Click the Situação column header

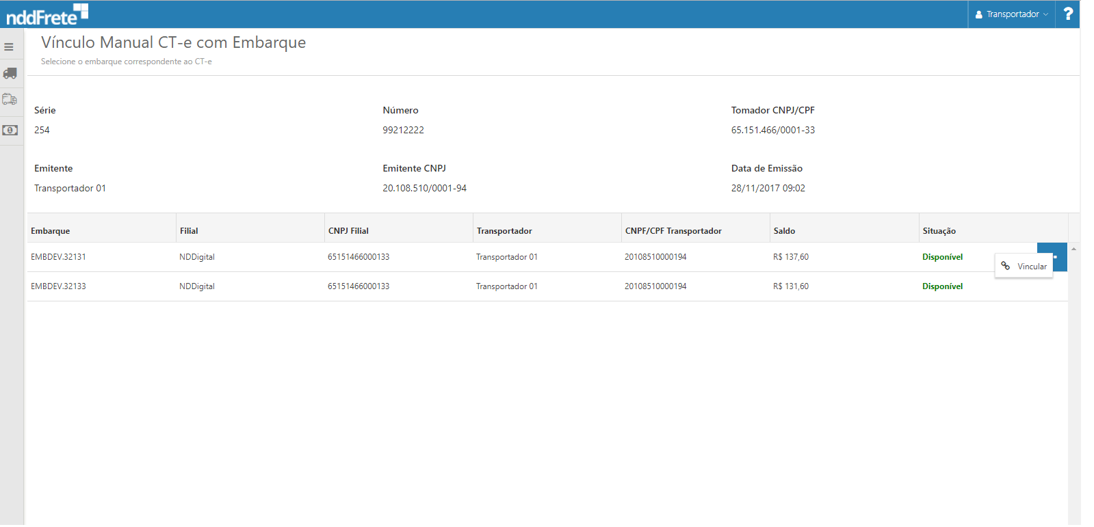pos(939,231)
